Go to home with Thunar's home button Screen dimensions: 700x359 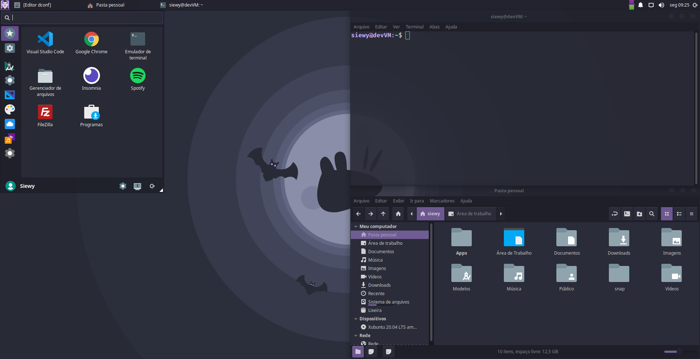pyautogui.click(x=398, y=214)
